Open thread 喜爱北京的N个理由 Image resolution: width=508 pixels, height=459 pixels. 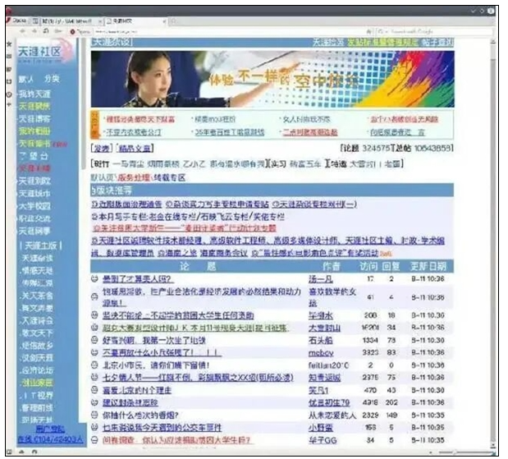(x=137, y=390)
